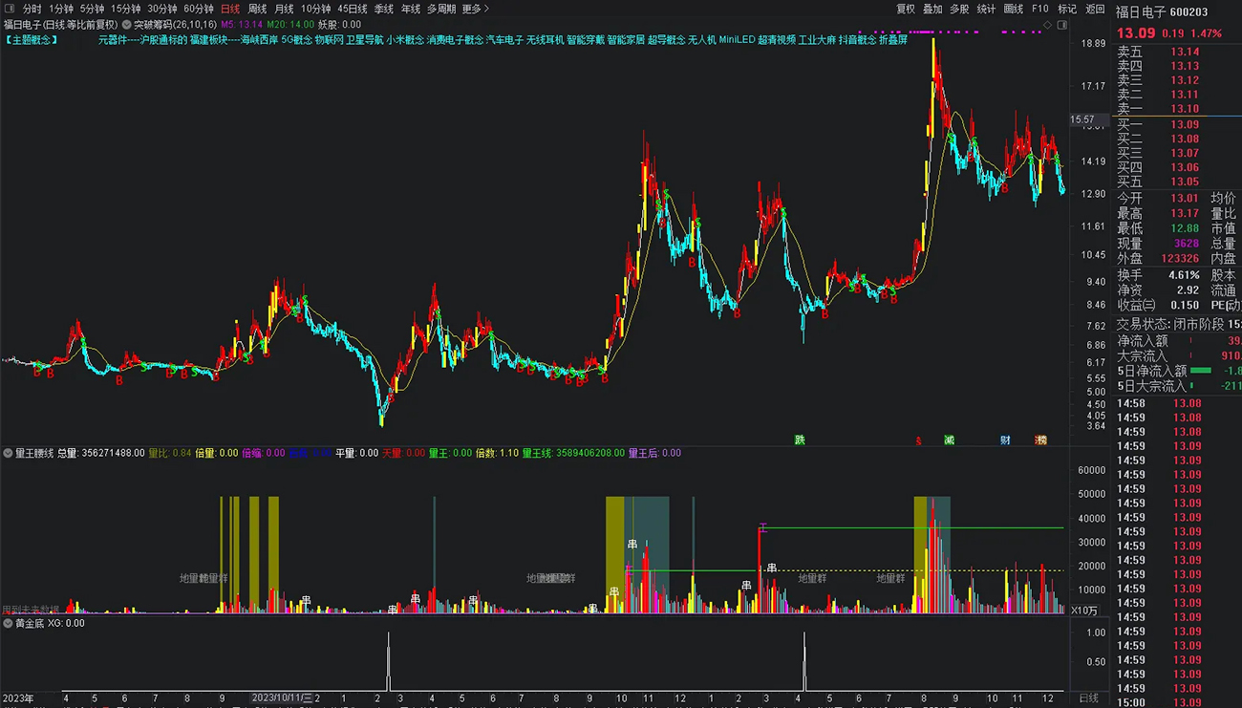Open the 黄金底 indicator settings circle icon
The width and height of the screenshot is (1242, 708).
[x=9, y=623]
